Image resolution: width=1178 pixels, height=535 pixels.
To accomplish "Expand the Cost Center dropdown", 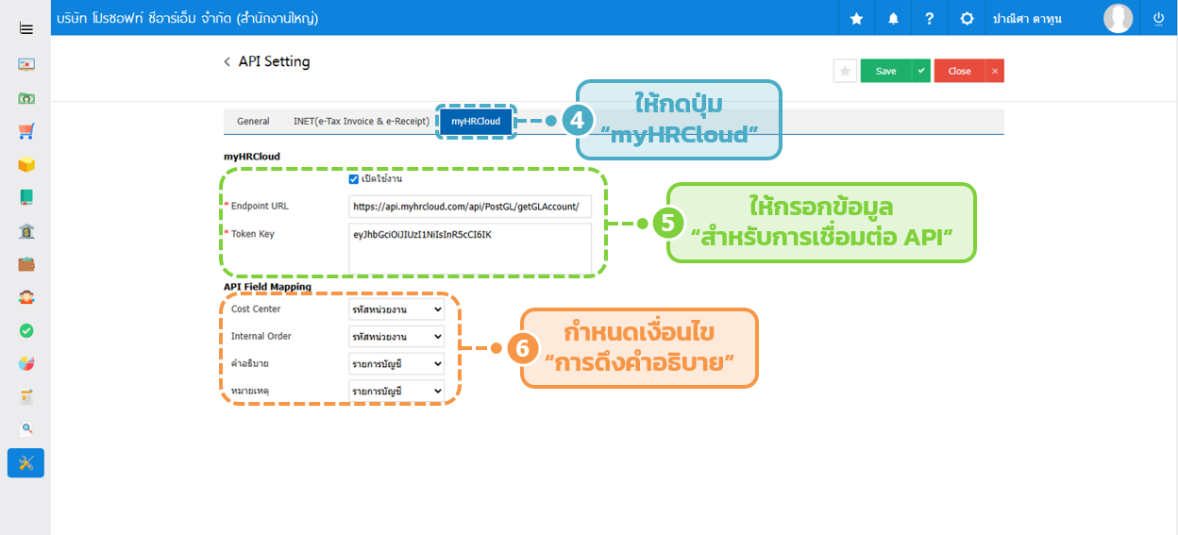I will tap(396, 309).
